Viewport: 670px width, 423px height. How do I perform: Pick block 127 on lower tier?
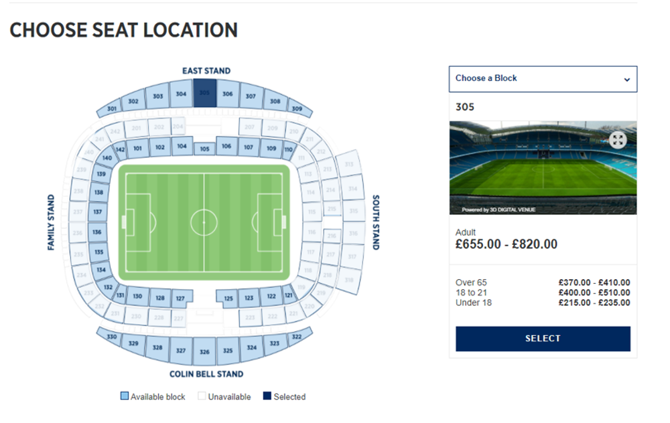181,298
